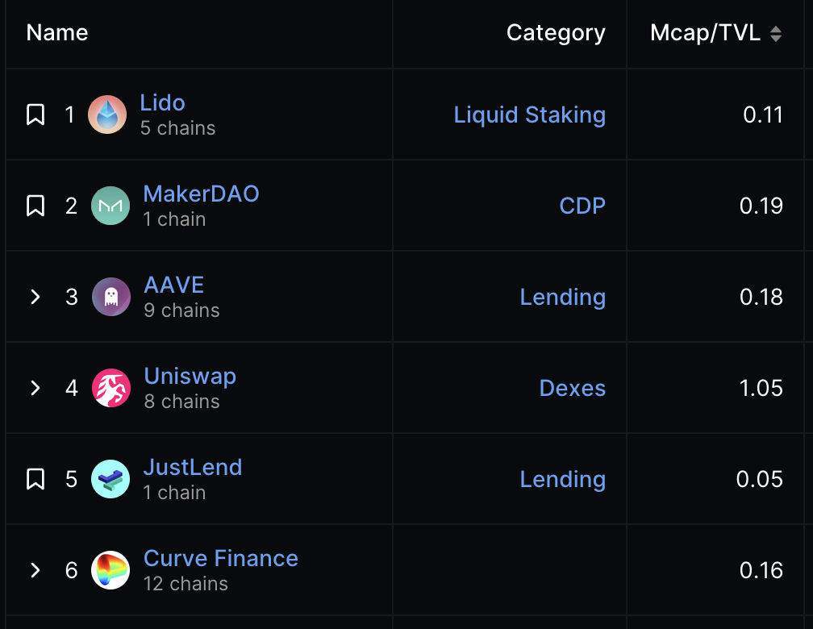The width and height of the screenshot is (813, 629).
Task: Click the MakerDAO logo icon
Action: tap(110, 206)
